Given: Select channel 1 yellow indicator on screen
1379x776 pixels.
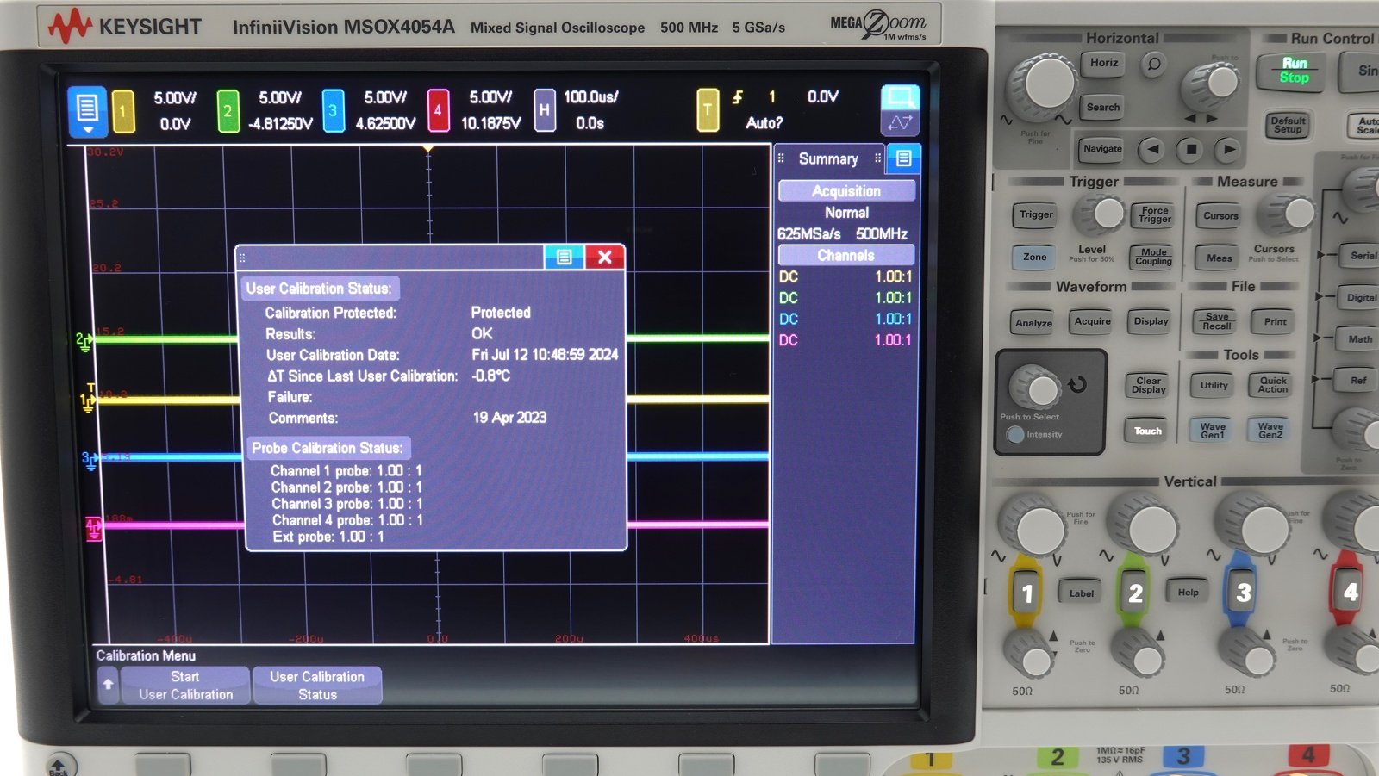Looking at the screenshot, I should 123,111.
